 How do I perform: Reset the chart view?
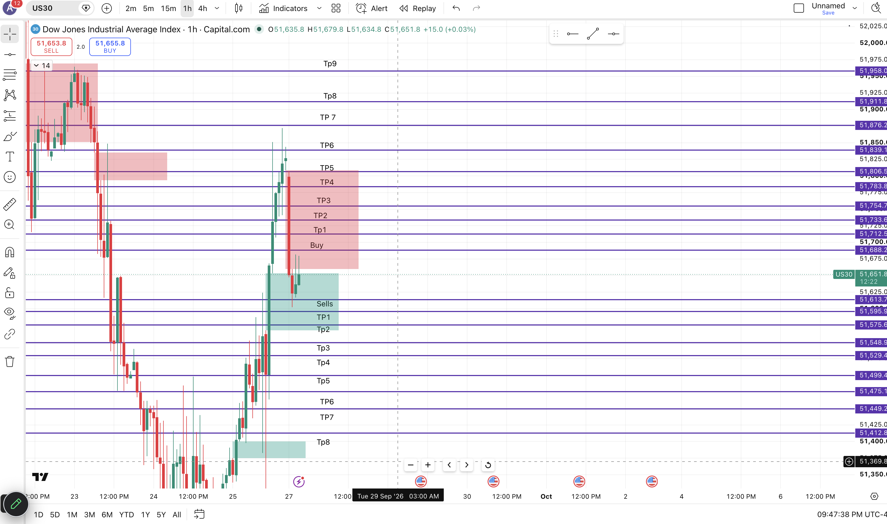488,465
